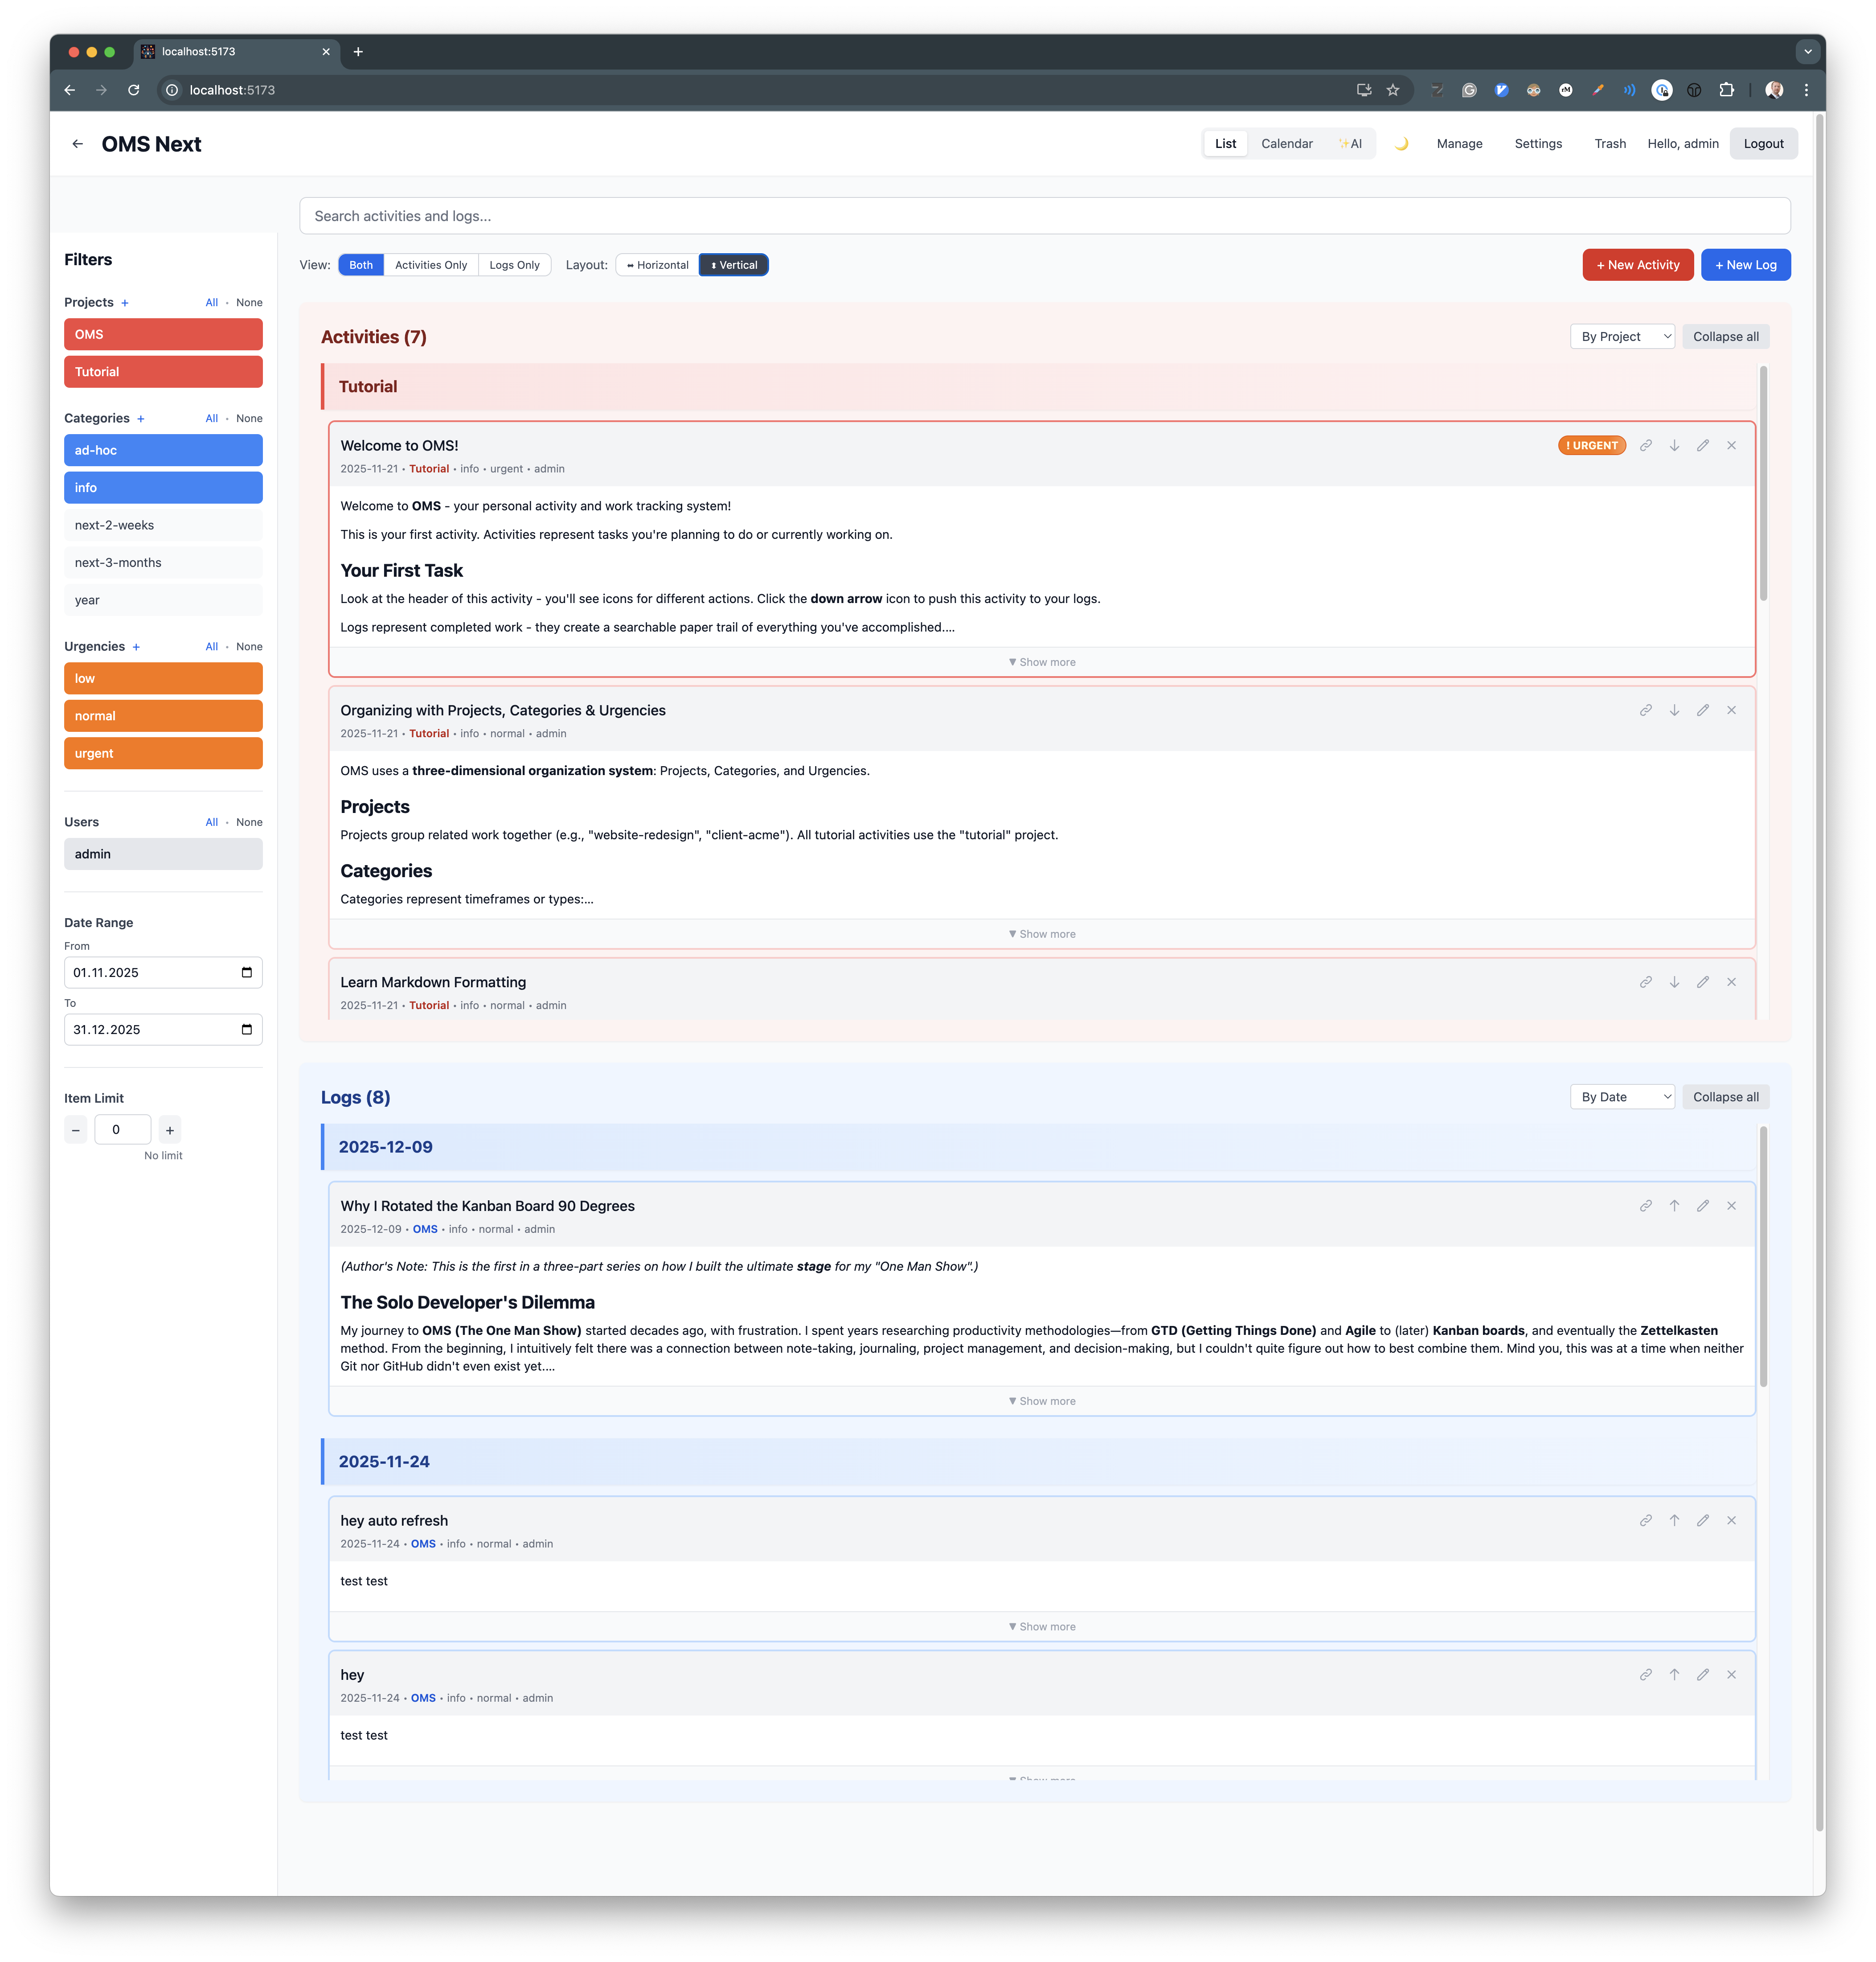Image resolution: width=1876 pixels, height=1962 pixels.
Task: Open the By Project grouping dropdown
Action: 1621,337
